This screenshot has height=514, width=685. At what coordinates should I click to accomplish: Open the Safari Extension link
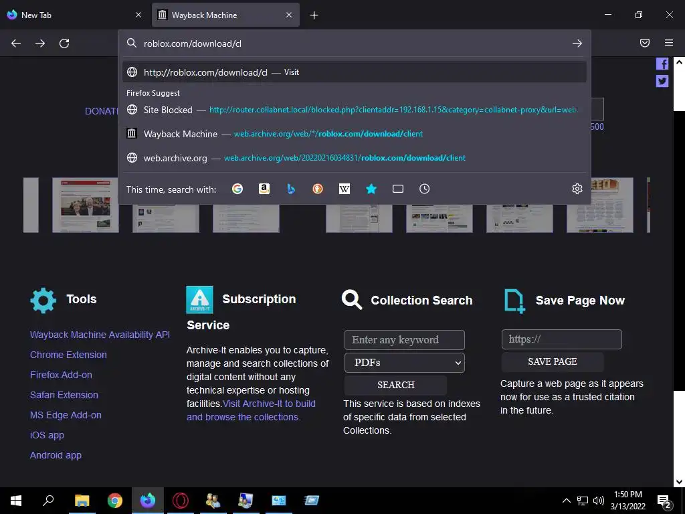[64, 395]
